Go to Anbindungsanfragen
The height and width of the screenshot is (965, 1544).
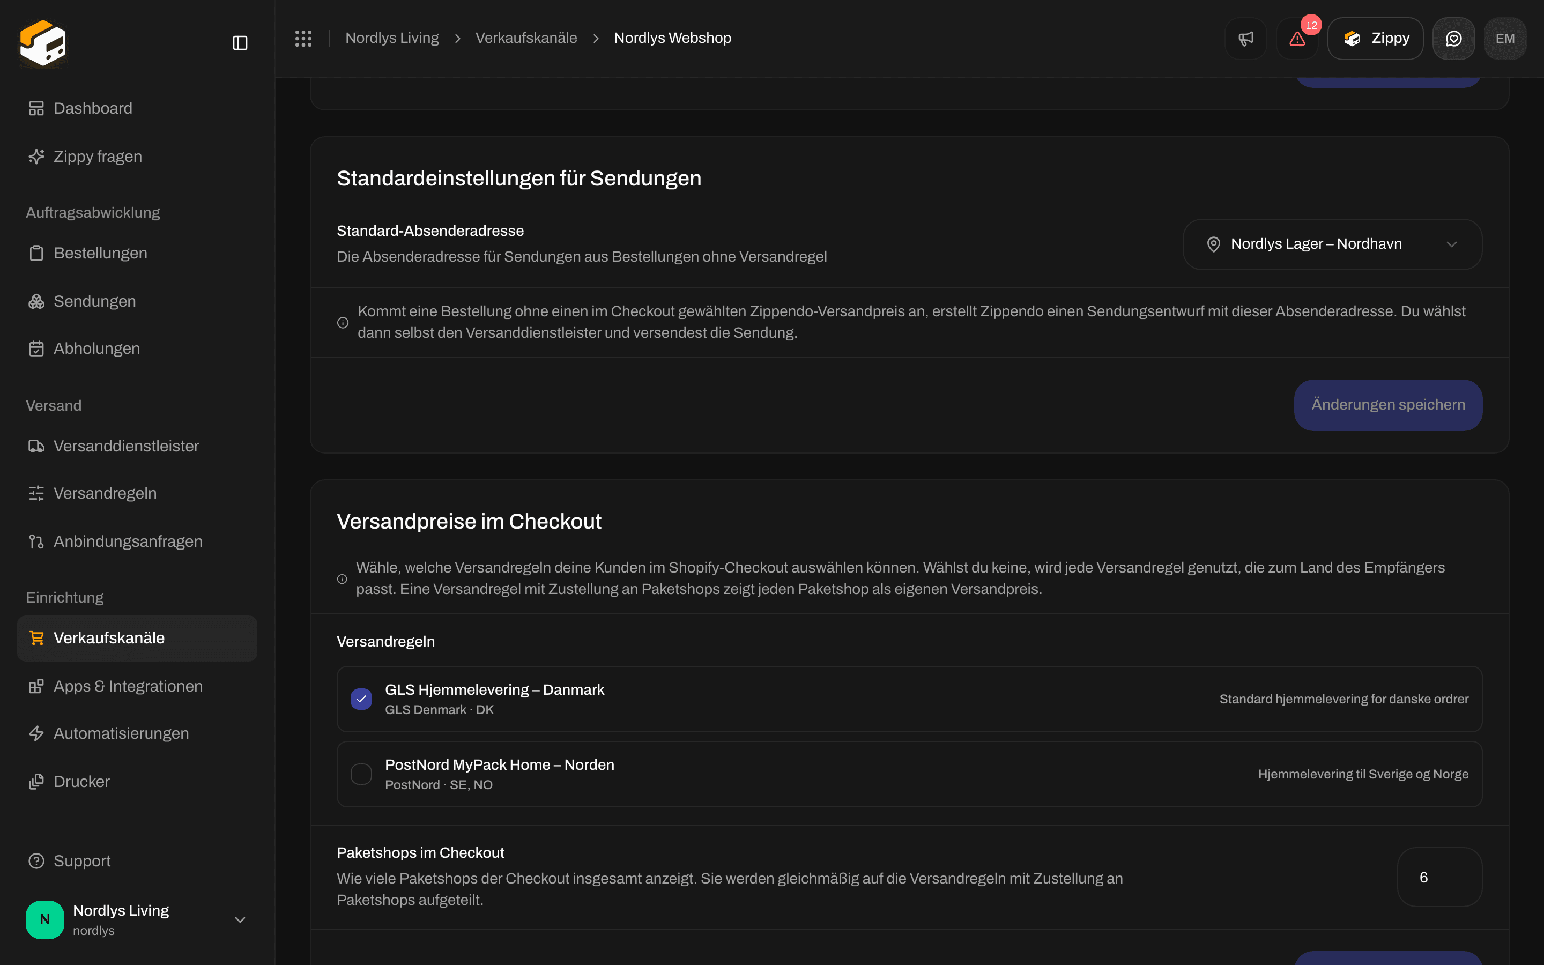pos(137,541)
